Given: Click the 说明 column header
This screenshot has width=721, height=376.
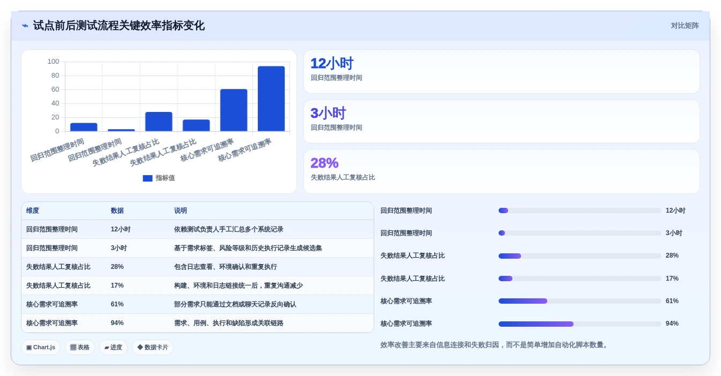Looking at the screenshot, I should (181, 211).
